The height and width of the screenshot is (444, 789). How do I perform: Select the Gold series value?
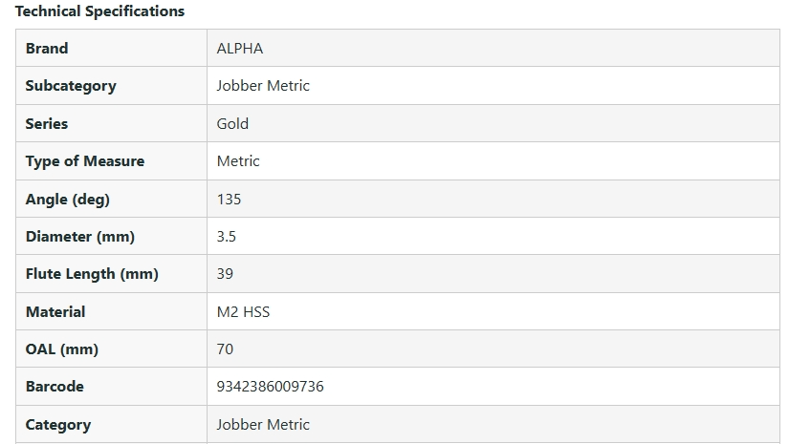click(x=232, y=124)
